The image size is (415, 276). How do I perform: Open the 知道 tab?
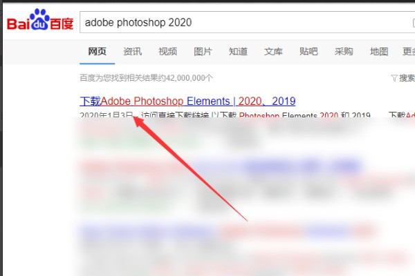(x=238, y=51)
